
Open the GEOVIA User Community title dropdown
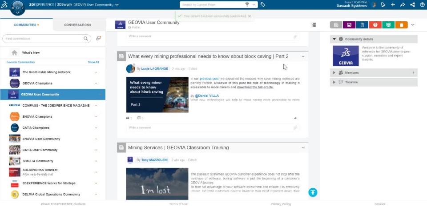click(117, 4)
